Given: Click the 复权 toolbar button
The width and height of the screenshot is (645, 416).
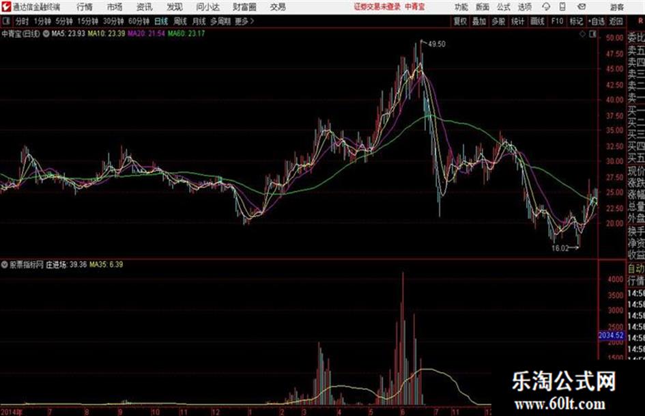Looking at the screenshot, I should (x=460, y=21).
